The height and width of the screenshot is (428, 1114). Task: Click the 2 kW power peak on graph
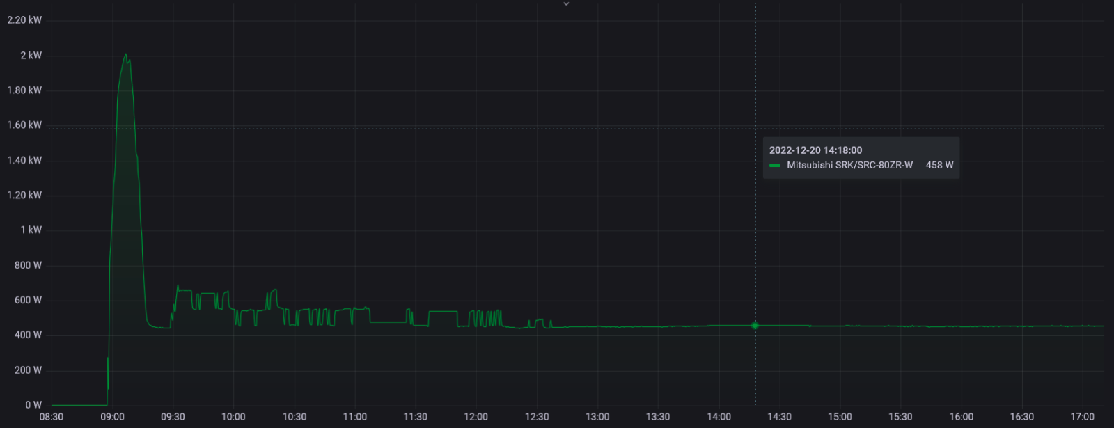point(126,55)
